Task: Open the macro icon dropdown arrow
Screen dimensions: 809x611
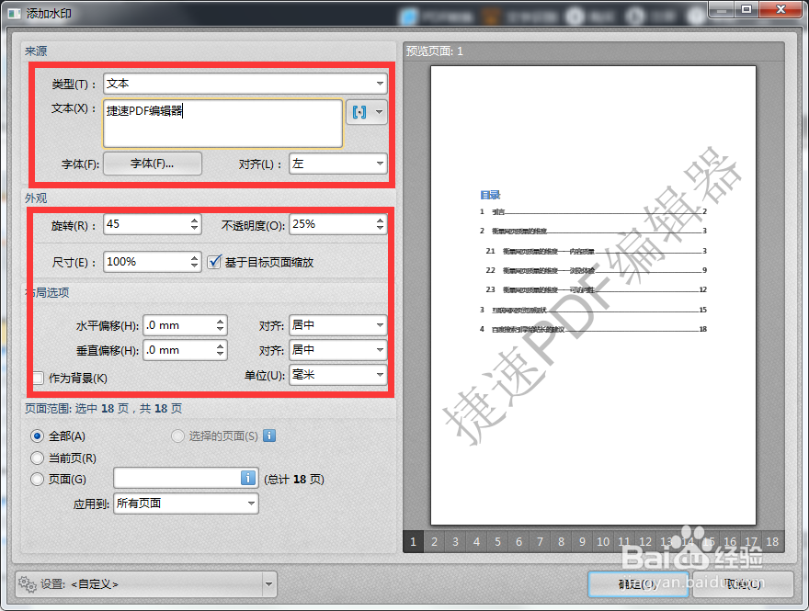Action: (x=379, y=112)
